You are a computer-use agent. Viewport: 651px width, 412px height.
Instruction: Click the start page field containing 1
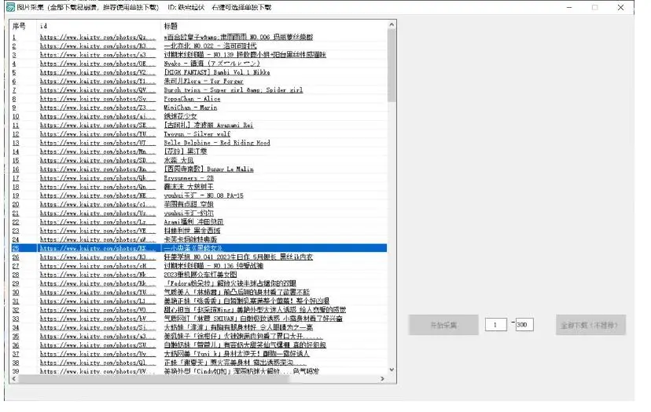click(x=495, y=324)
